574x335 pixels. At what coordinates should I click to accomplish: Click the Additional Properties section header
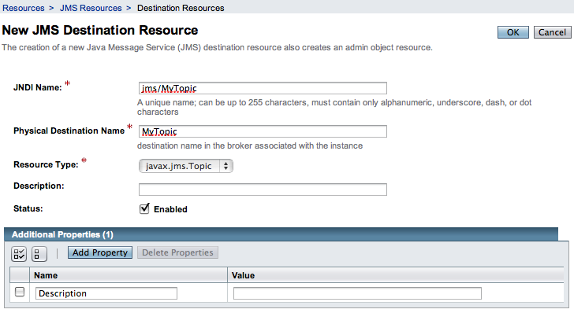point(63,234)
